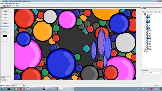Collapse the Grosses bulles tree group
Screen dimensions: 162x91
(x=143, y=14)
